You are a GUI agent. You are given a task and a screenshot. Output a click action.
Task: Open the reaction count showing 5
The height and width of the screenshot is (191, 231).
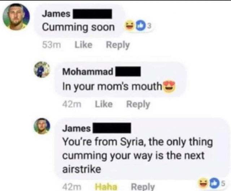click(223, 183)
